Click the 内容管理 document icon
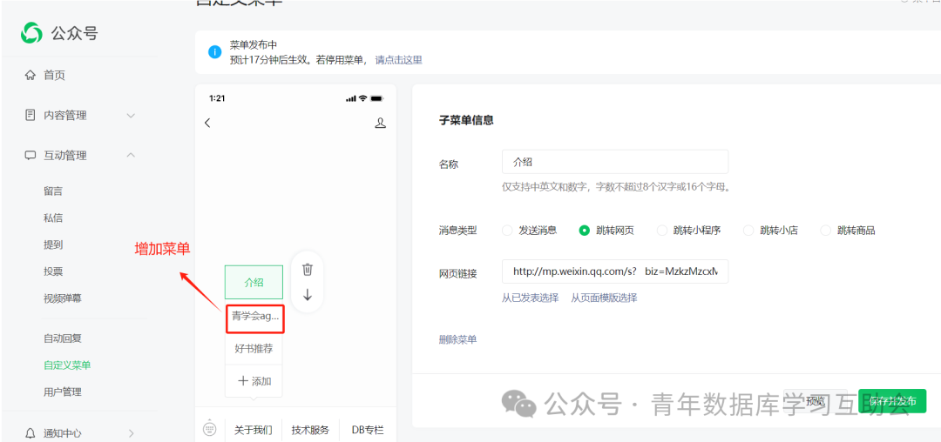Viewport: 941px width, 442px height. point(30,115)
